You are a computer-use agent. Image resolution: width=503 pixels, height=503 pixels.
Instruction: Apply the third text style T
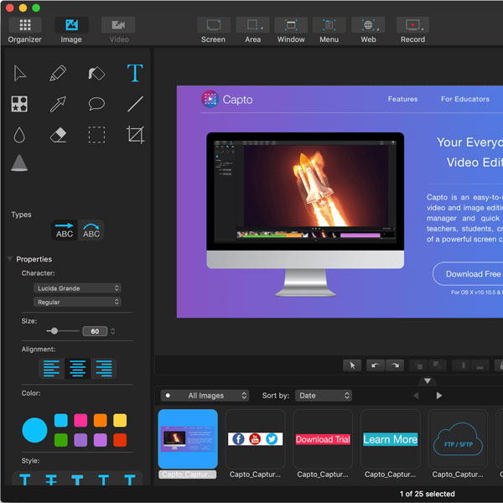click(x=77, y=480)
